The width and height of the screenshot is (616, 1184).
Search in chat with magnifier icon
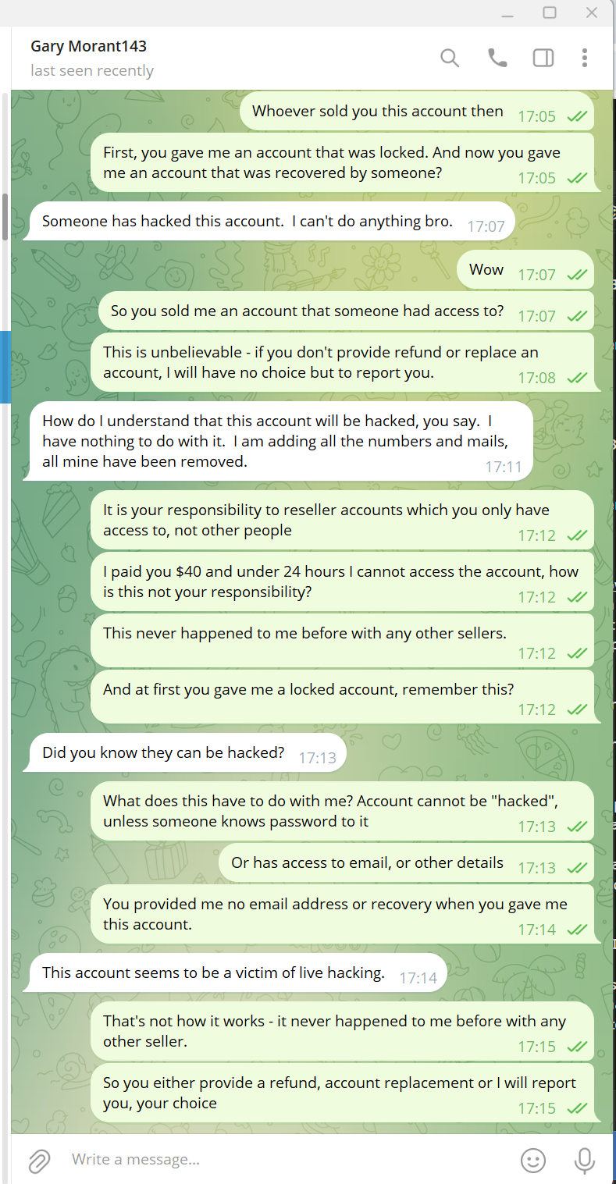point(450,58)
